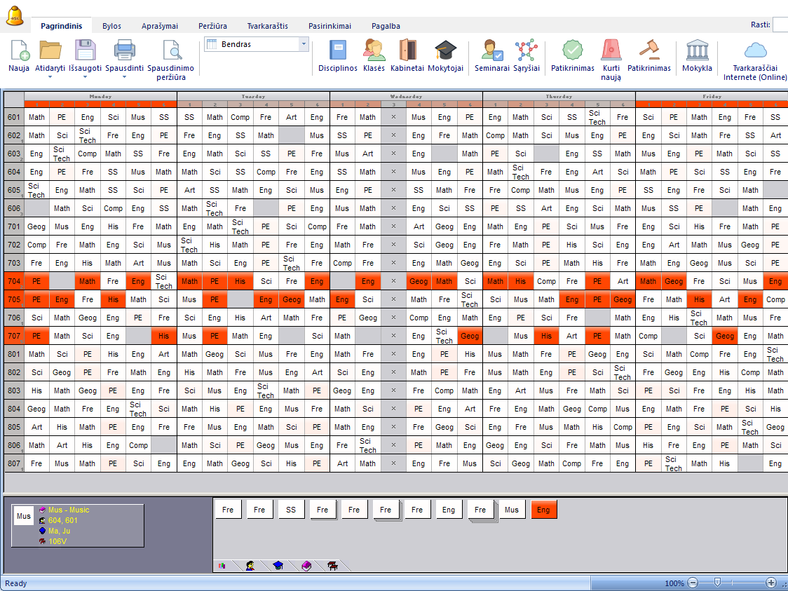Click the Sąryšiai relations icon

[526, 51]
